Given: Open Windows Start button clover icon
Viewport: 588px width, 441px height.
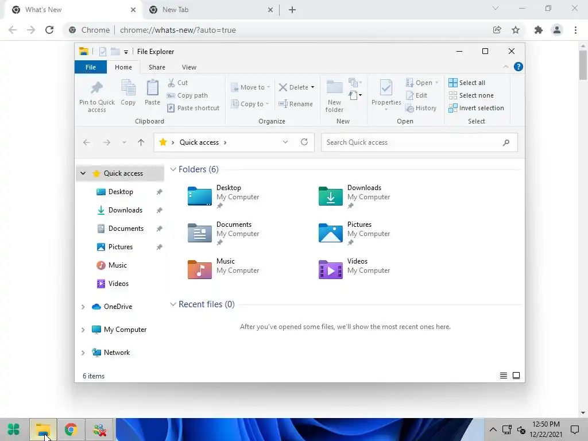Looking at the screenshot, I should [x=14, y=430].
